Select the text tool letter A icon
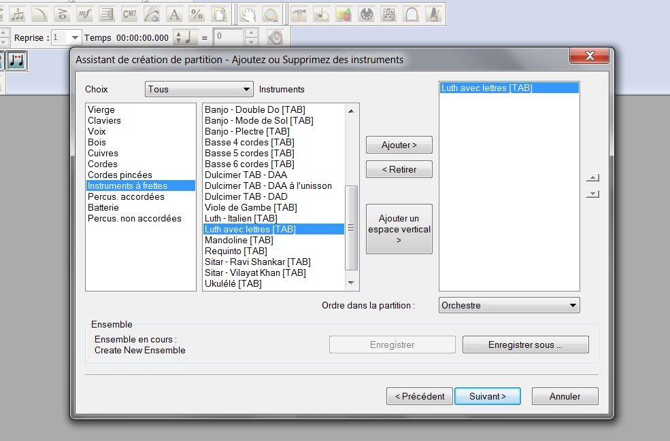This screenshot has width=670, height=441. pos(174,13)
